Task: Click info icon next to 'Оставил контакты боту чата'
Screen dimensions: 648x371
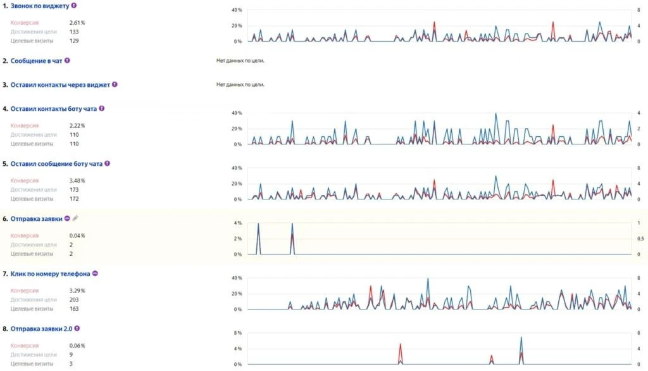Action: click(102, 108)
